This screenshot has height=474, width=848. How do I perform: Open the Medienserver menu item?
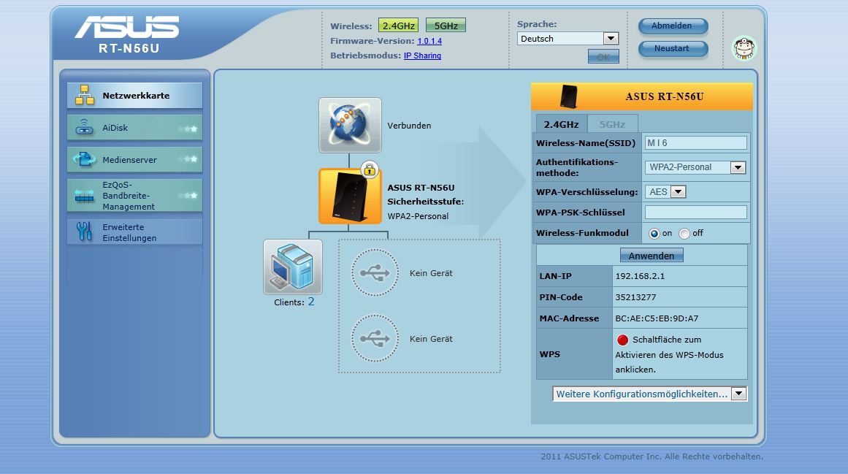tap(134, 159)
